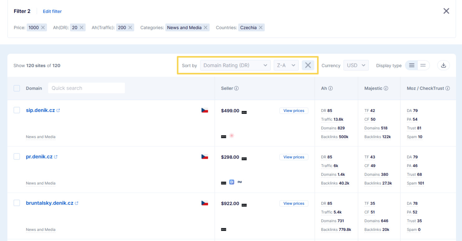This screenshot has height=241, width=462.
Task: Remove the Czechia country filter chip
Action: click(x=261, y=28)
